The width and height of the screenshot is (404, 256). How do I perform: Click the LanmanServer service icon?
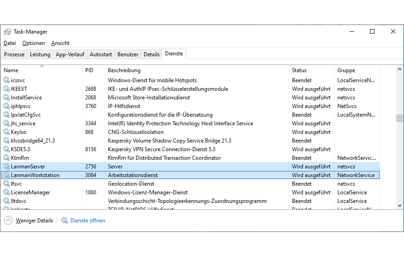(x=6, y=167)
